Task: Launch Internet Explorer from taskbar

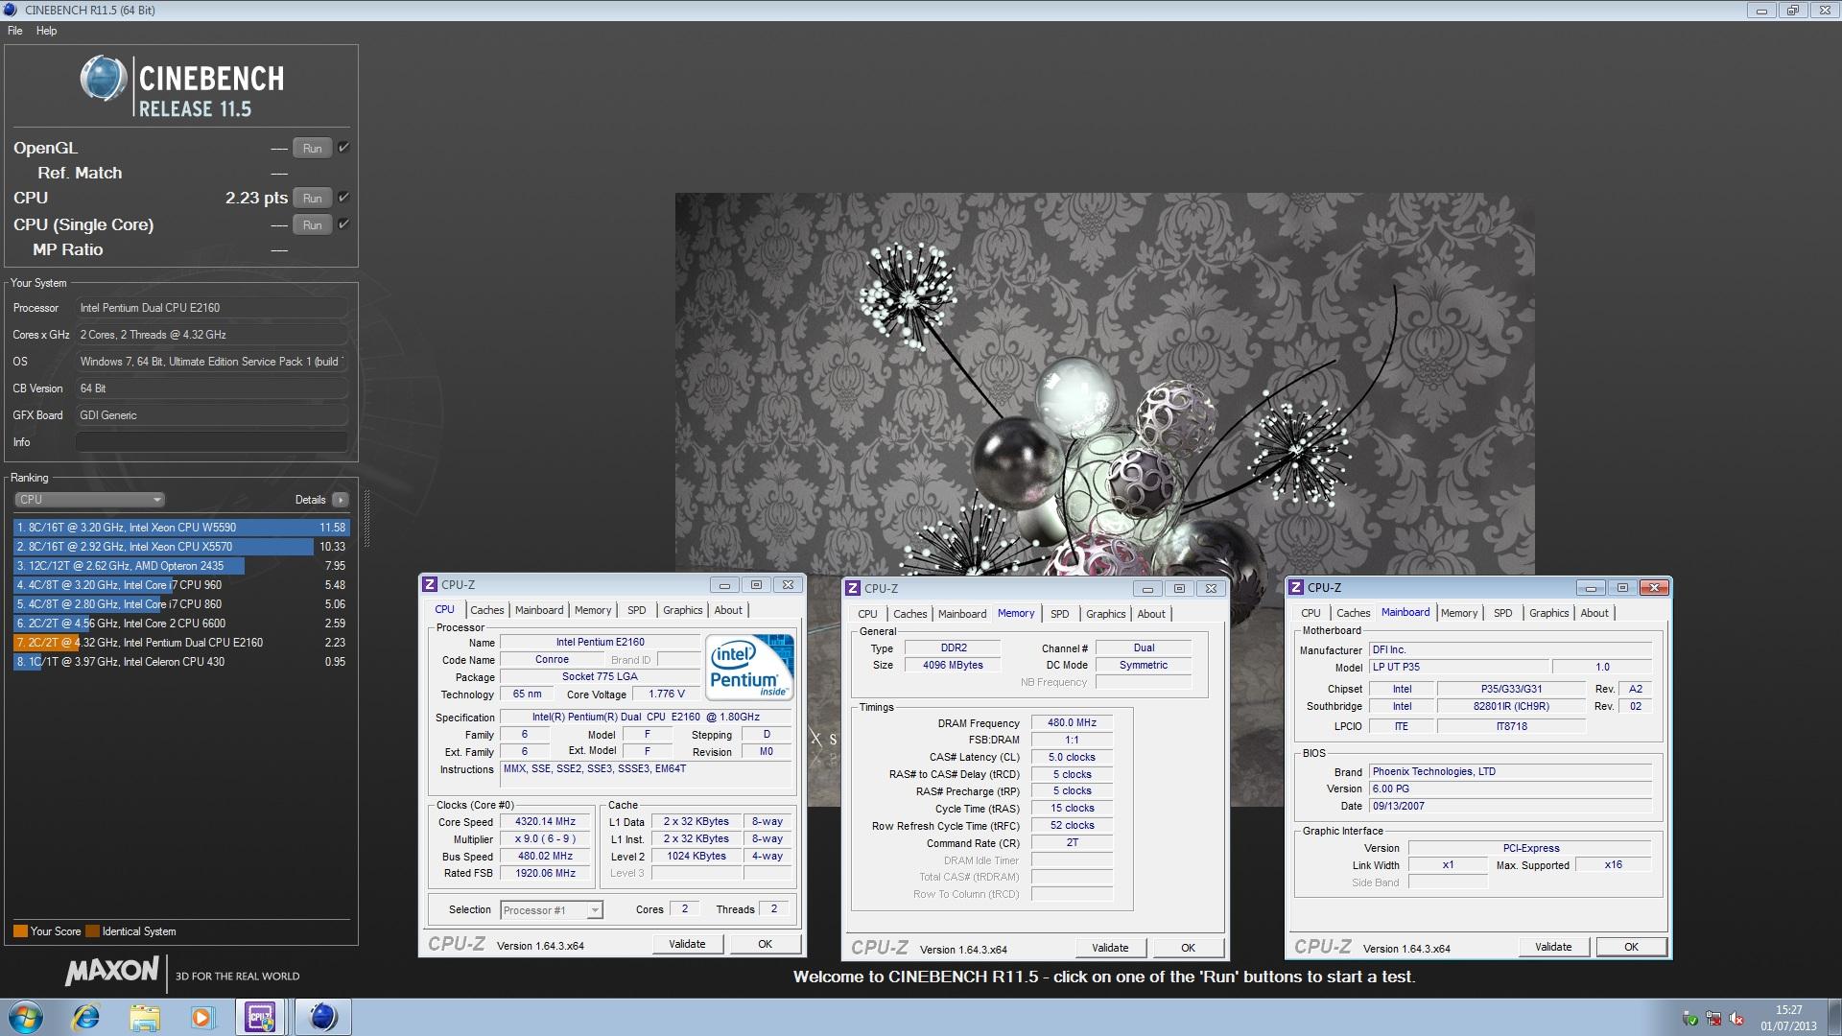Action: click(x=86, y=1017)
